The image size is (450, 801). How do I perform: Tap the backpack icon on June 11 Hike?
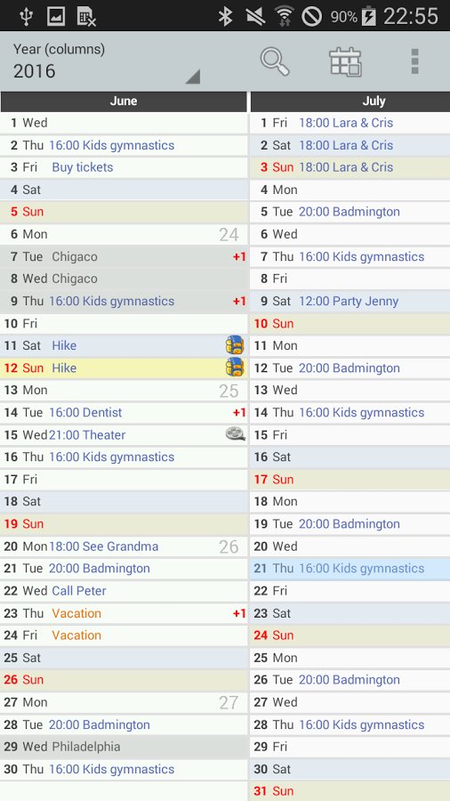pyautogui.click(x=235, y=345)
